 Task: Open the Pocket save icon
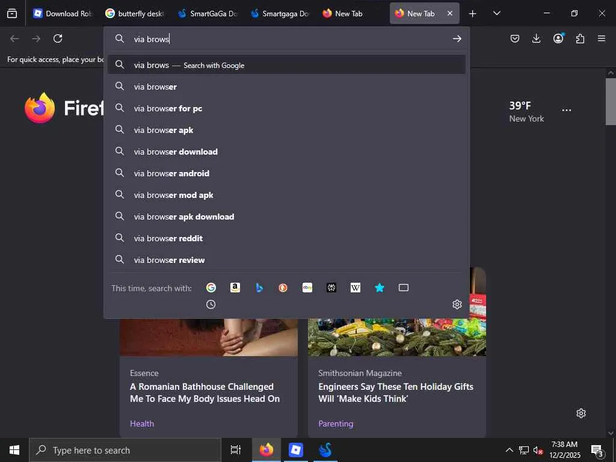(515, 38)
